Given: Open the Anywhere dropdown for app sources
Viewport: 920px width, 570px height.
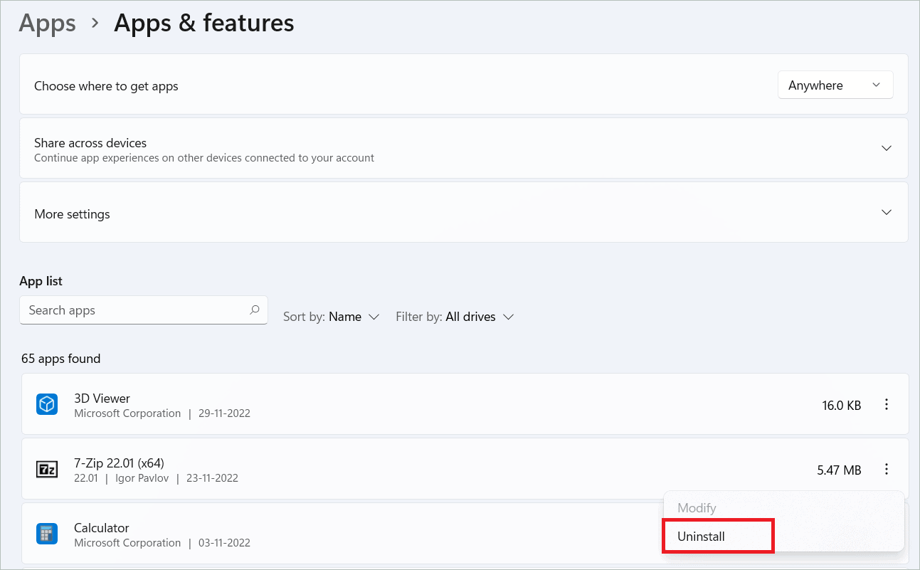Looking at the screenshot, I should click(x=835, y=85).
